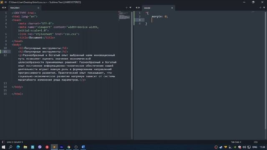
Task: Click the link rel stylesheet line
Action: click(49, 34)
